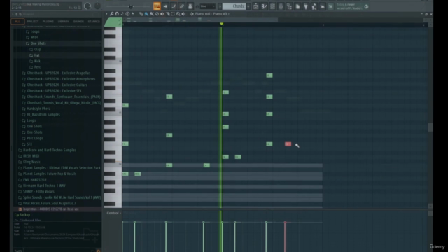Select the Mute tool speaker icon
Viewport: 448px width, 252px height.
(x=162, y=14)
